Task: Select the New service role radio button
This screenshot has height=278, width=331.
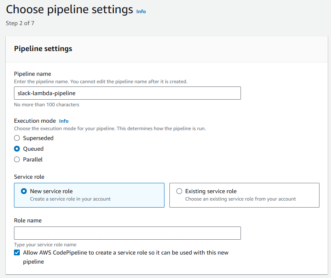Action: coord(24,191)
